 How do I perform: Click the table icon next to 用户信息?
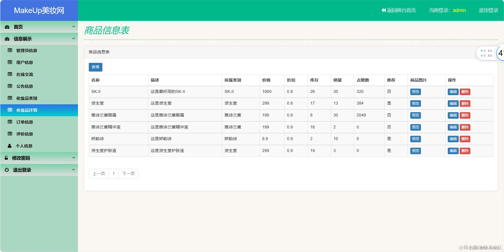pyautogui.click(x=10, y=62)
